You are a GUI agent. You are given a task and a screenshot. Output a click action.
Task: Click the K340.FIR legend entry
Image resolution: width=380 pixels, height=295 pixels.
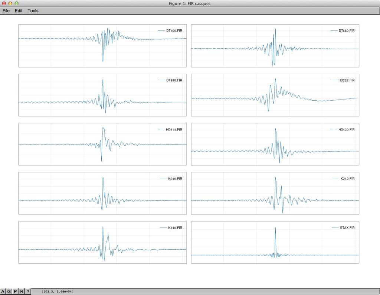175,227
